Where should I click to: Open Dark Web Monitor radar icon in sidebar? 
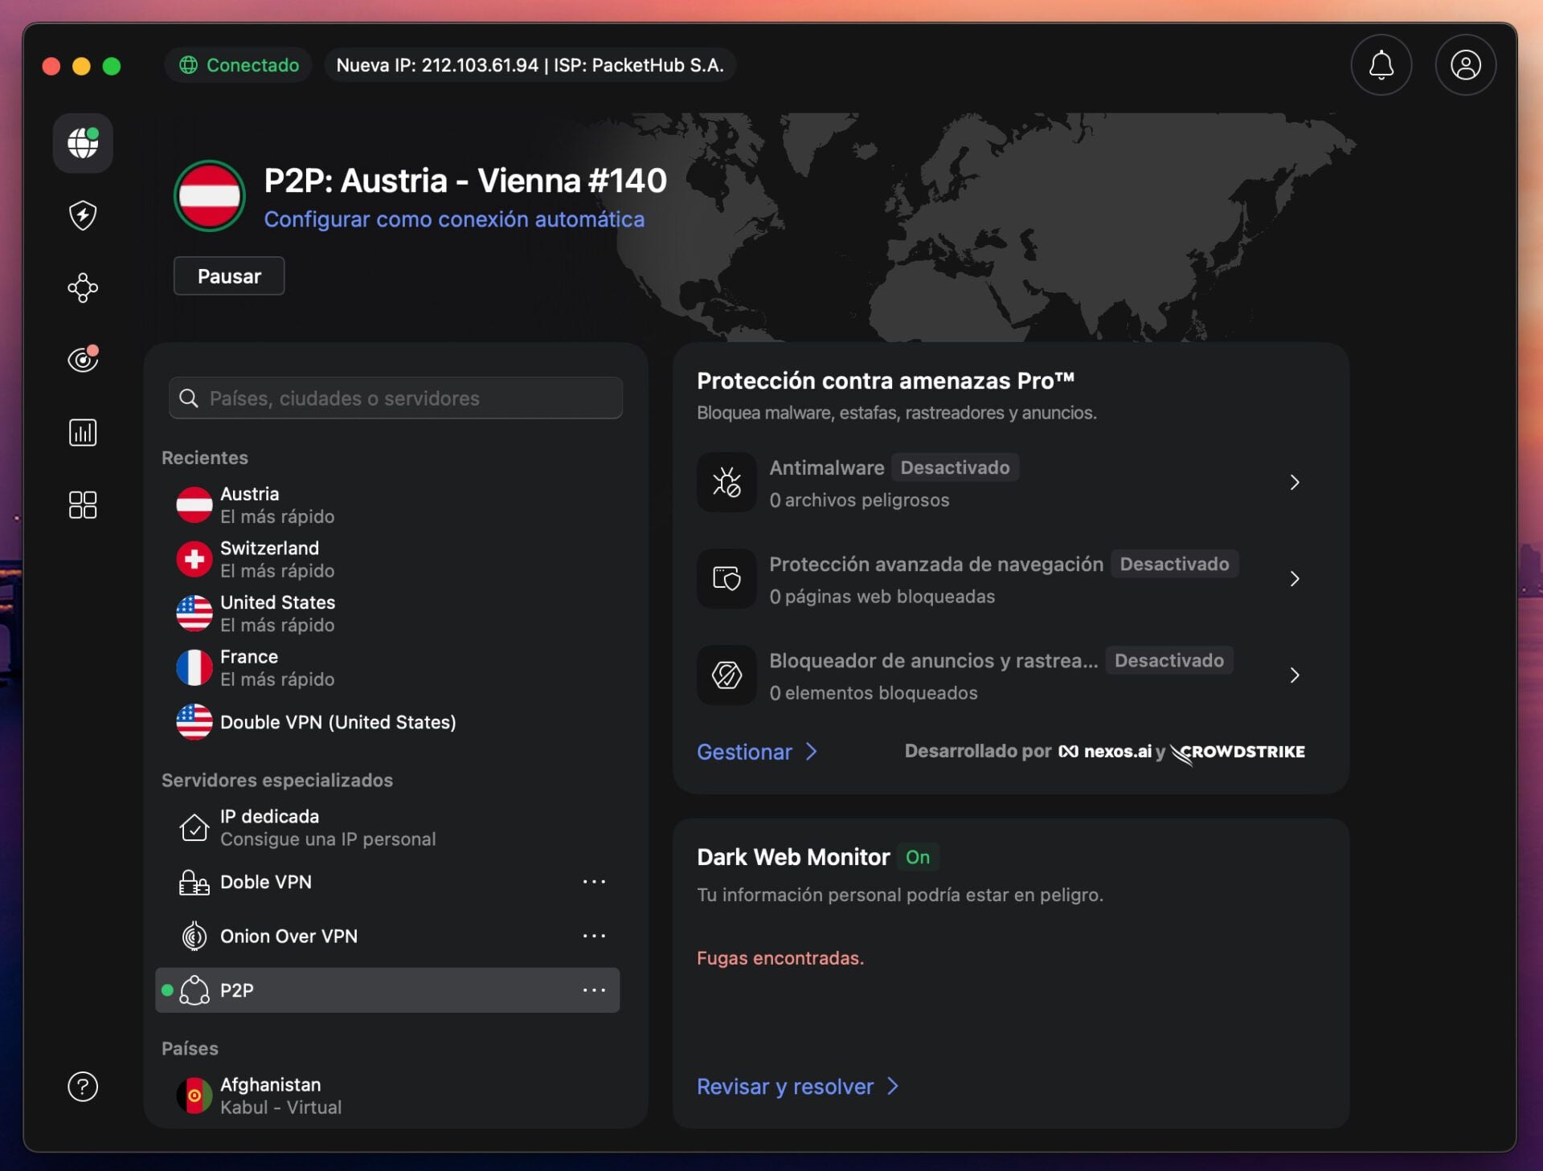83,359
